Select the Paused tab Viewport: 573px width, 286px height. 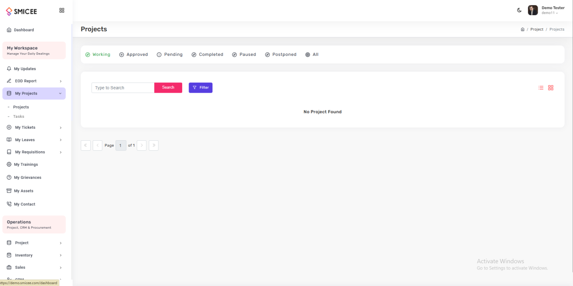click(244, 55)
